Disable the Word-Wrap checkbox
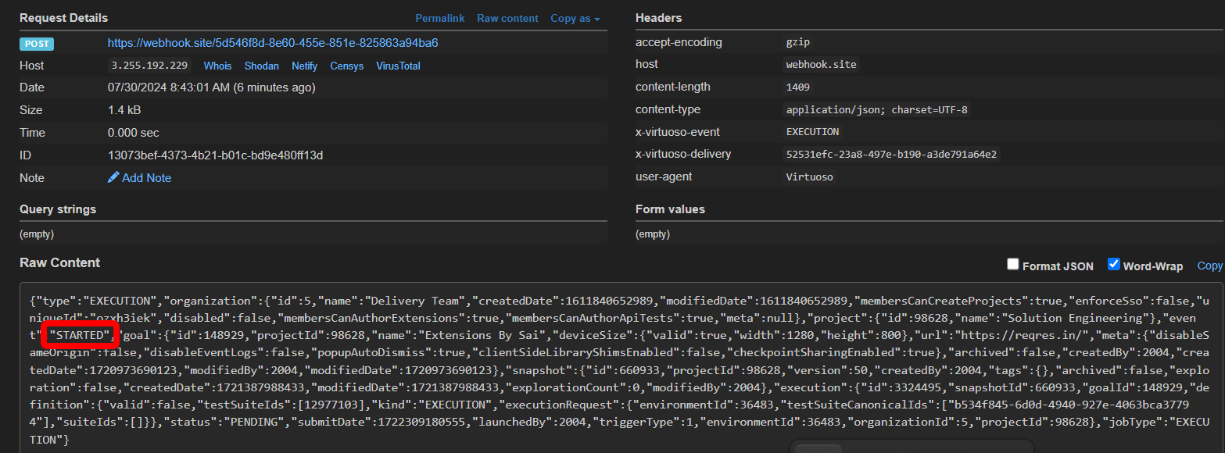Viewport: 1225px width, 453px height. click(1114, 265)
